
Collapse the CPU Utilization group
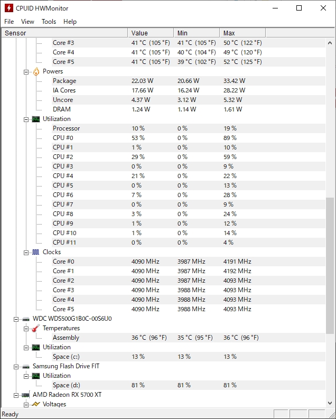(x=26, y=119)
